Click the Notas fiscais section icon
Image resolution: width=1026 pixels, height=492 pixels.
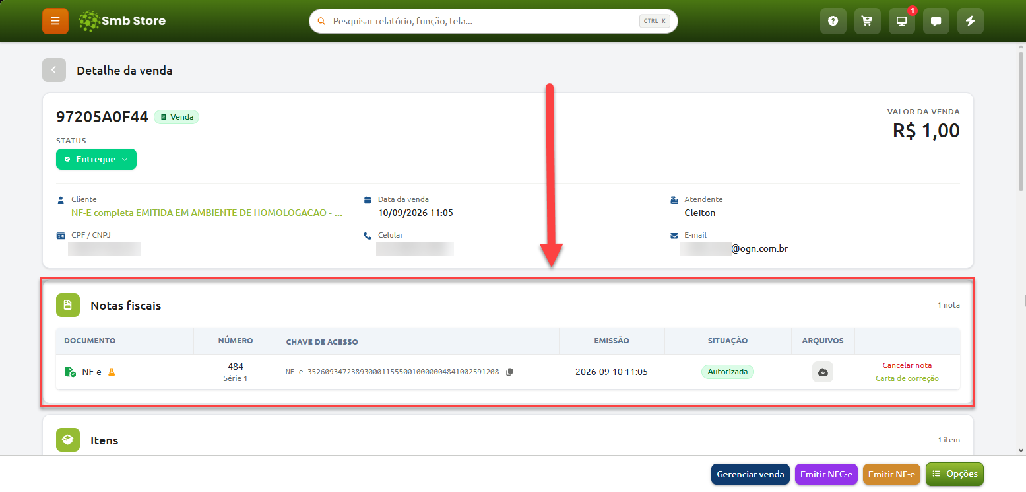tap(68, 305)
